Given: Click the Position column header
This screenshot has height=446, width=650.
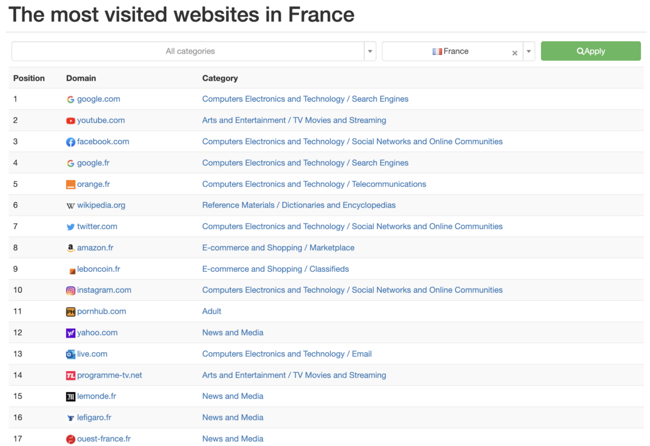Looking at the screenshot, I should click(29, 78).
